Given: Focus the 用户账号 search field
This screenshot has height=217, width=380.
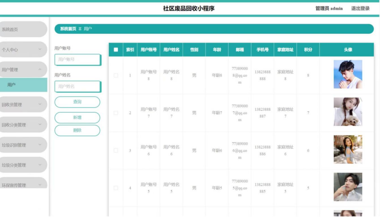Looking at the screenshot, I should coord(78,60).
